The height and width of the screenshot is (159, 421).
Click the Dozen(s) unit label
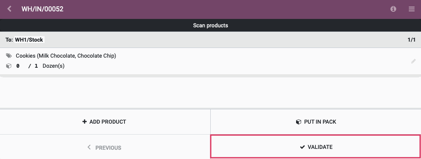[x=53, y=66]
